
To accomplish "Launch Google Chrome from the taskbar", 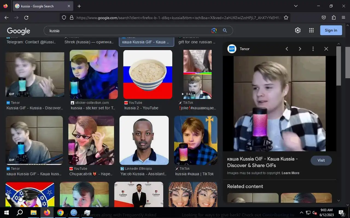I will coord(60,213).
